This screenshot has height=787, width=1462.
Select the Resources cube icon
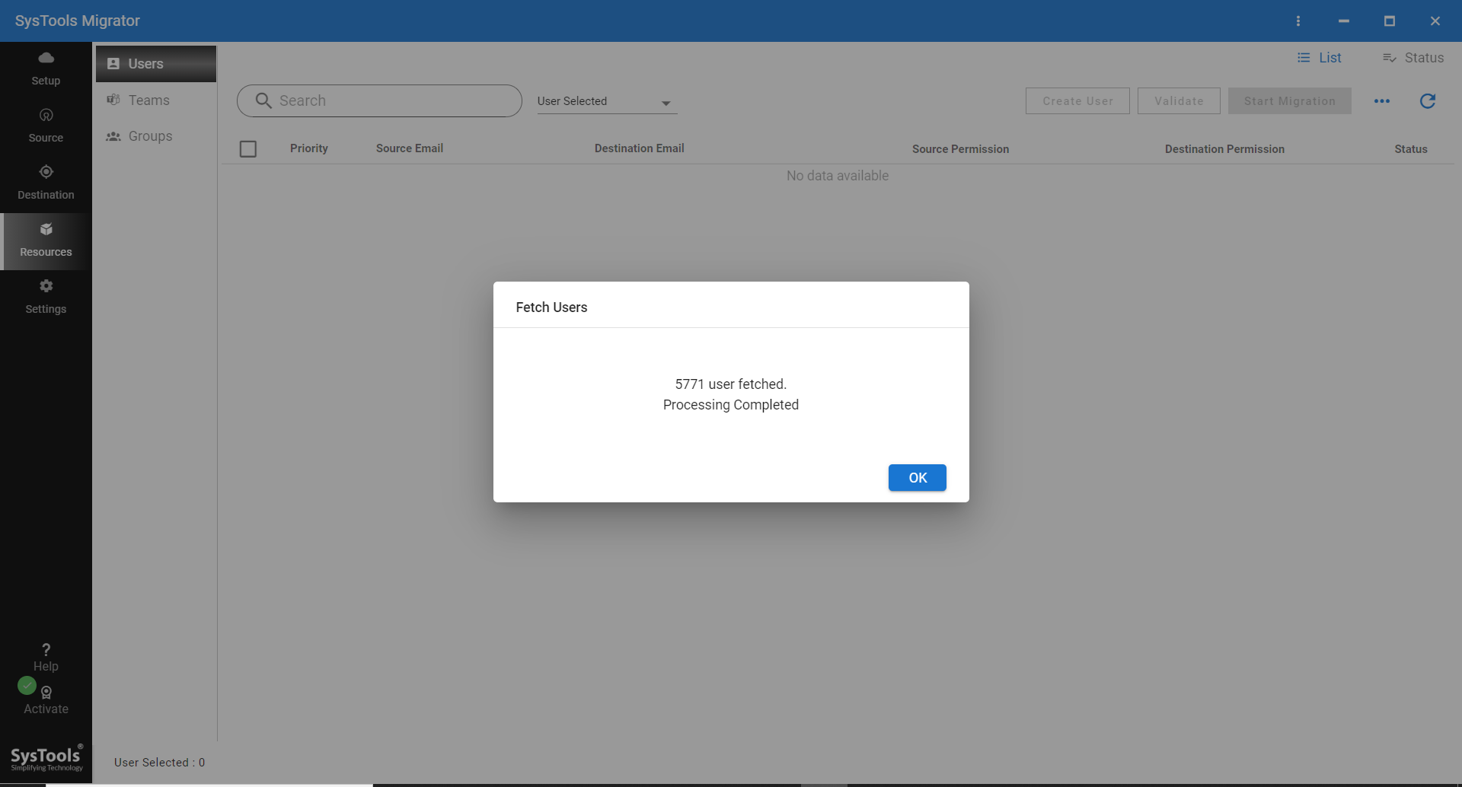(x=46, y=230)
